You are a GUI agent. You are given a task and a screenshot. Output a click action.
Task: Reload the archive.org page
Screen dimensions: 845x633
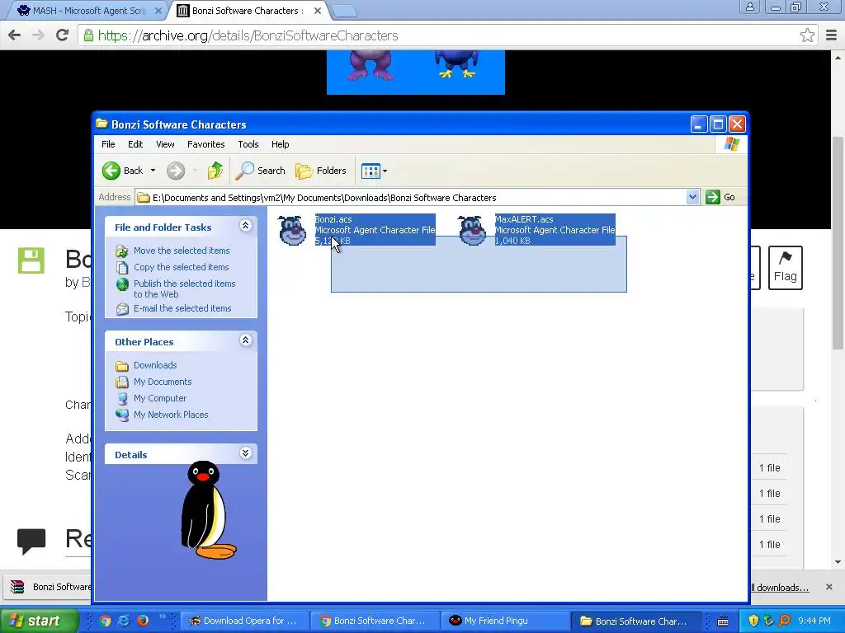click(x=63, y=35)
